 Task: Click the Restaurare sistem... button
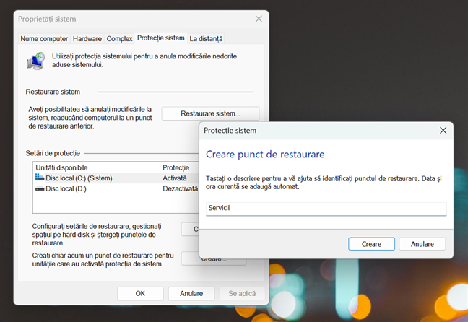[x=209, y=113]
